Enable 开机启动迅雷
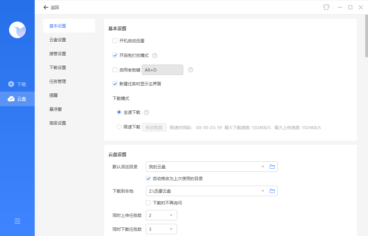This screenshot has width=368, height=236. coord(115,41)
